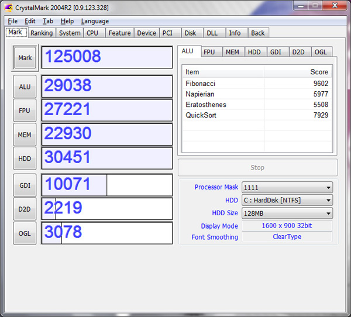Image resolution: width=351 pixels, height=317 pixels.
Task: Select the HDD results sub-tab
Action: click(256, 52)
